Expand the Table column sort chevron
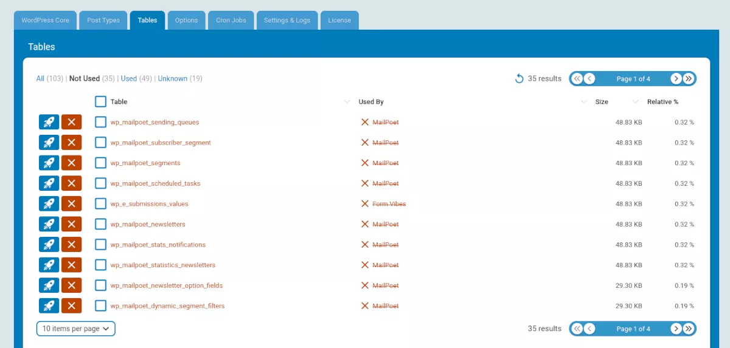The height and width of the screenshot is (348, 730). click(x=347, y=101)
